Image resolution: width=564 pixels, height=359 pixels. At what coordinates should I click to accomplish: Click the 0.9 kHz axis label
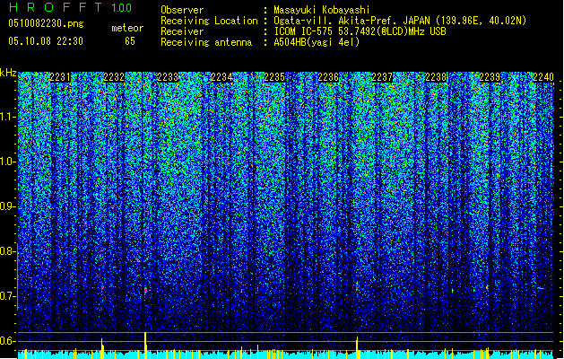tap(7, 206)
